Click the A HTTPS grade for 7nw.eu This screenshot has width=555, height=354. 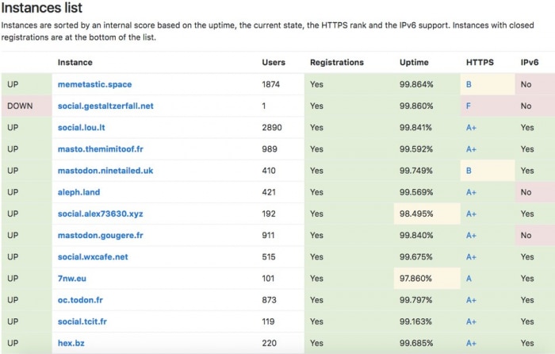coord(469,279)
